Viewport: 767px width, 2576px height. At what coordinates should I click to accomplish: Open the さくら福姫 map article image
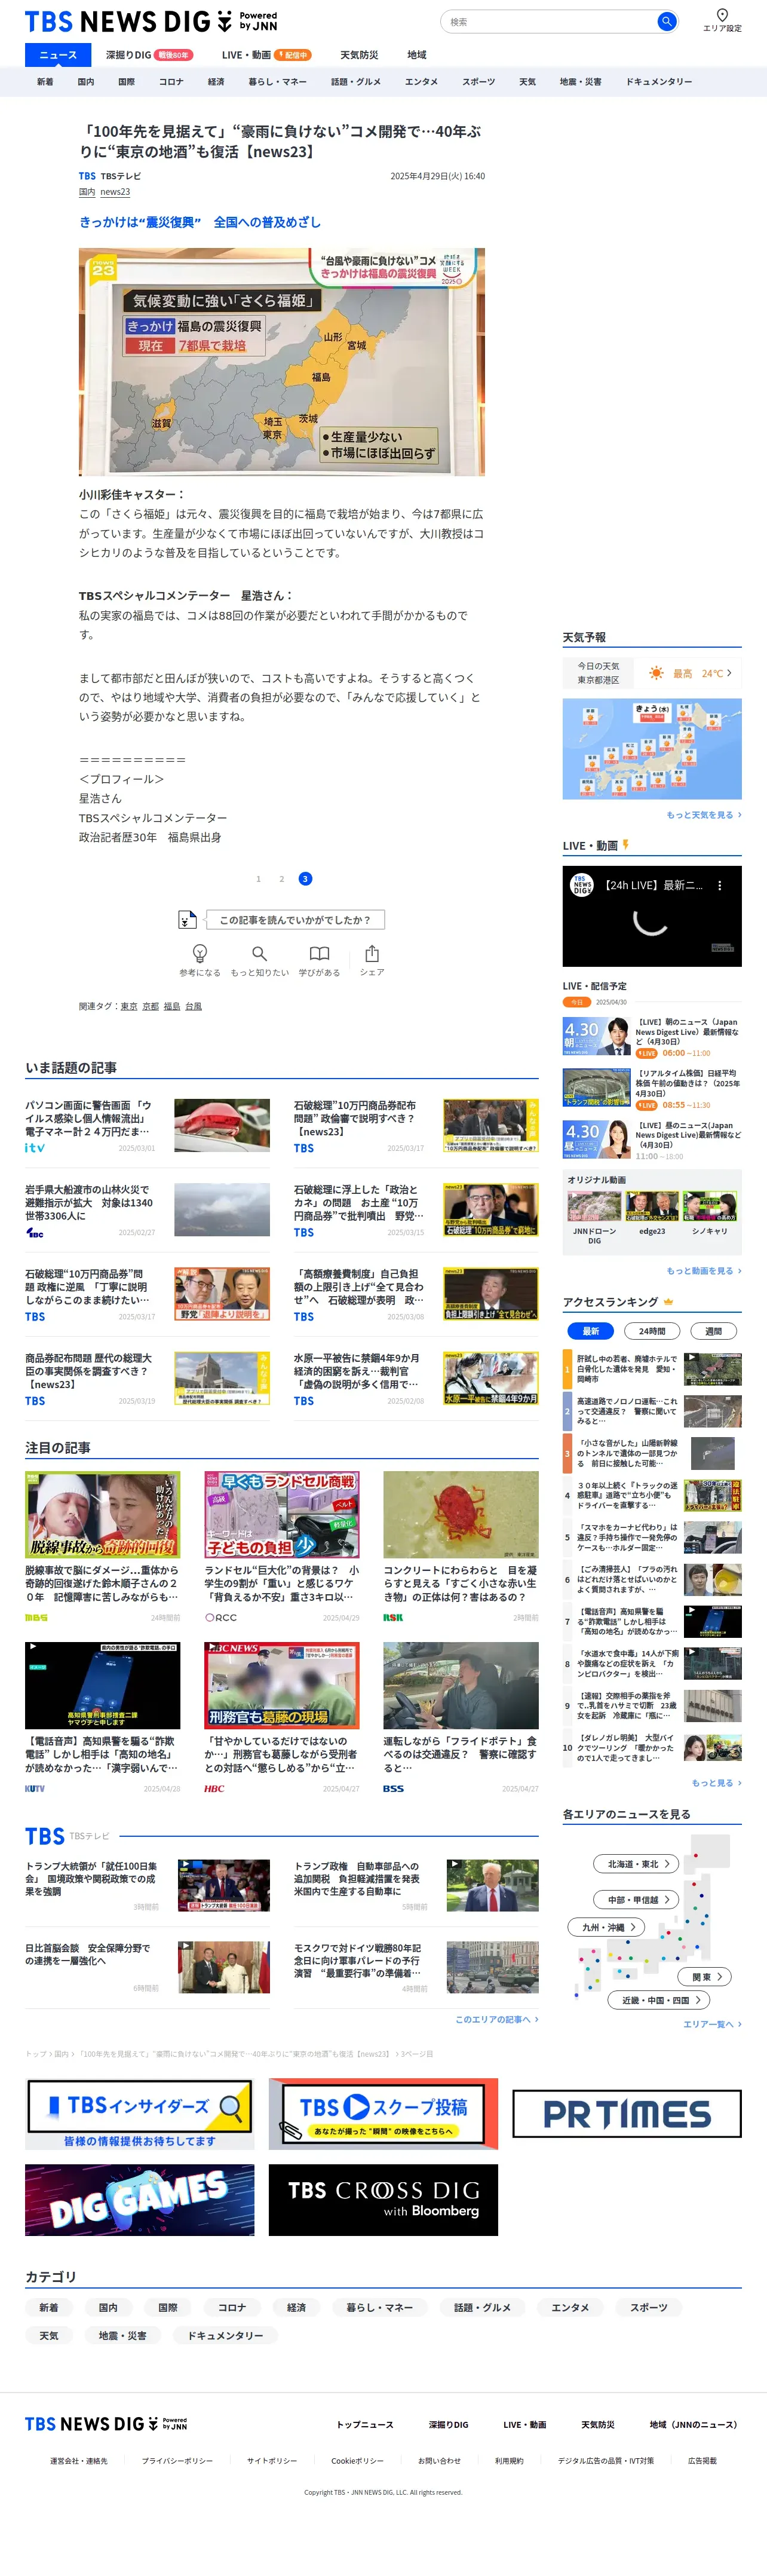tap(282, 362)
